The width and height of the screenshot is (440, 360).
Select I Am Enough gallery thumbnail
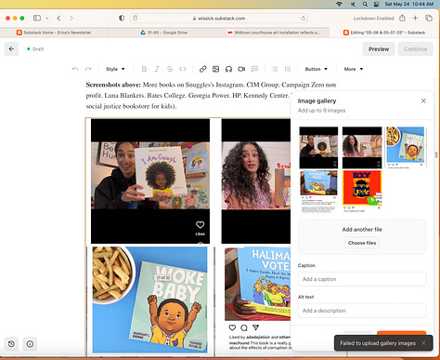coord(318,147)
